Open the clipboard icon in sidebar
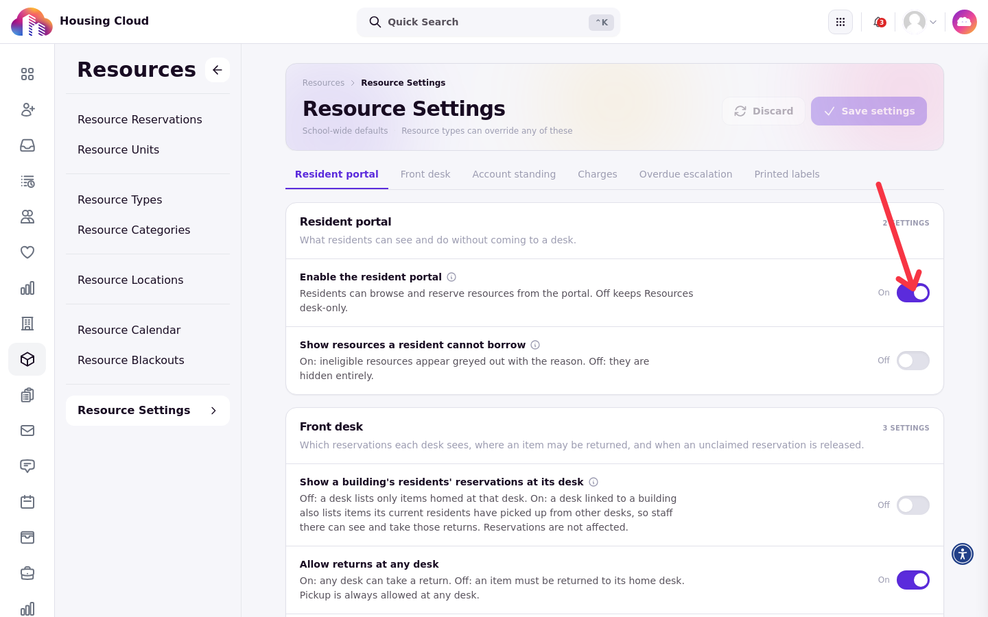Image resolution: width=988 pixels, height=617 pixels. [x=27, y=395]
